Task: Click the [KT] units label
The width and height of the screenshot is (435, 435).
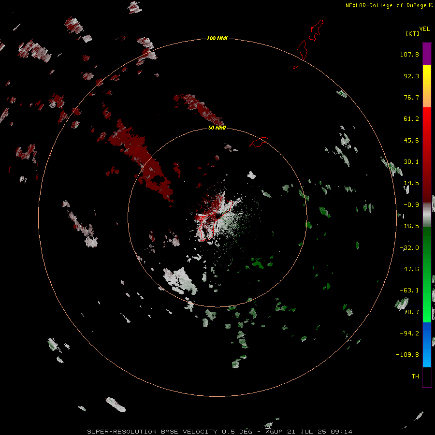Action: tap(413, 33)
